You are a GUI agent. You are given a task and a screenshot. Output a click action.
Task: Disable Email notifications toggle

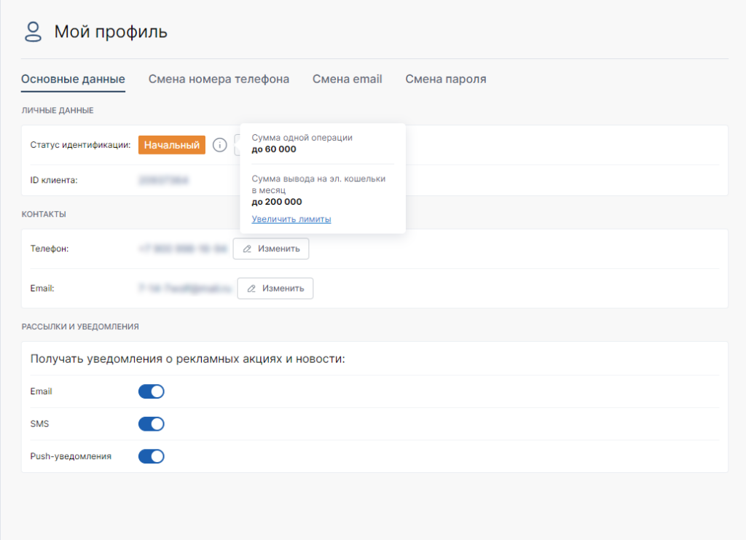[152, 391]
